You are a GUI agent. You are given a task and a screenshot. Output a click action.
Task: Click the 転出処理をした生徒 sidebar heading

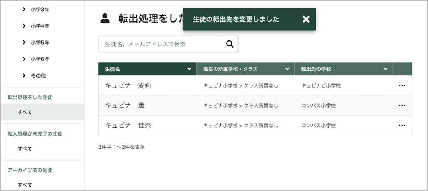(30, 97)
